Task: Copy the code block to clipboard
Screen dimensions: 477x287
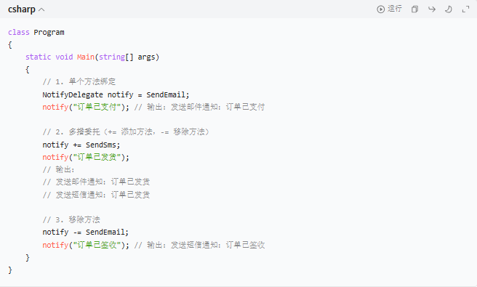Action: click(414, 9)
